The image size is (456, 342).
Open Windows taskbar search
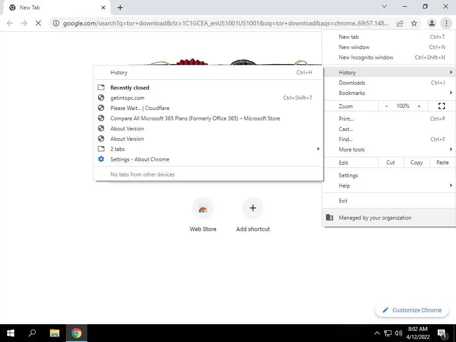pyautogui.click(x=32, y=333)
